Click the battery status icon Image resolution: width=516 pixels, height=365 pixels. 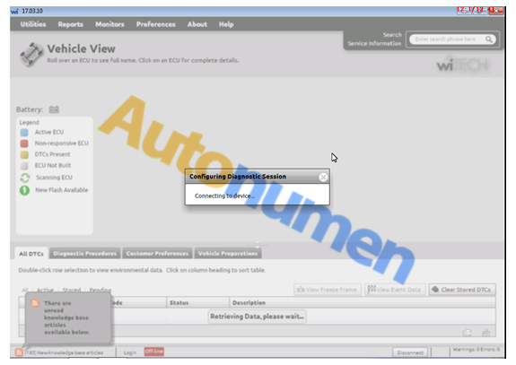coord(54,109)
